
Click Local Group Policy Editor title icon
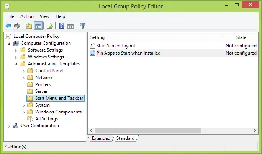coord(7,6)
